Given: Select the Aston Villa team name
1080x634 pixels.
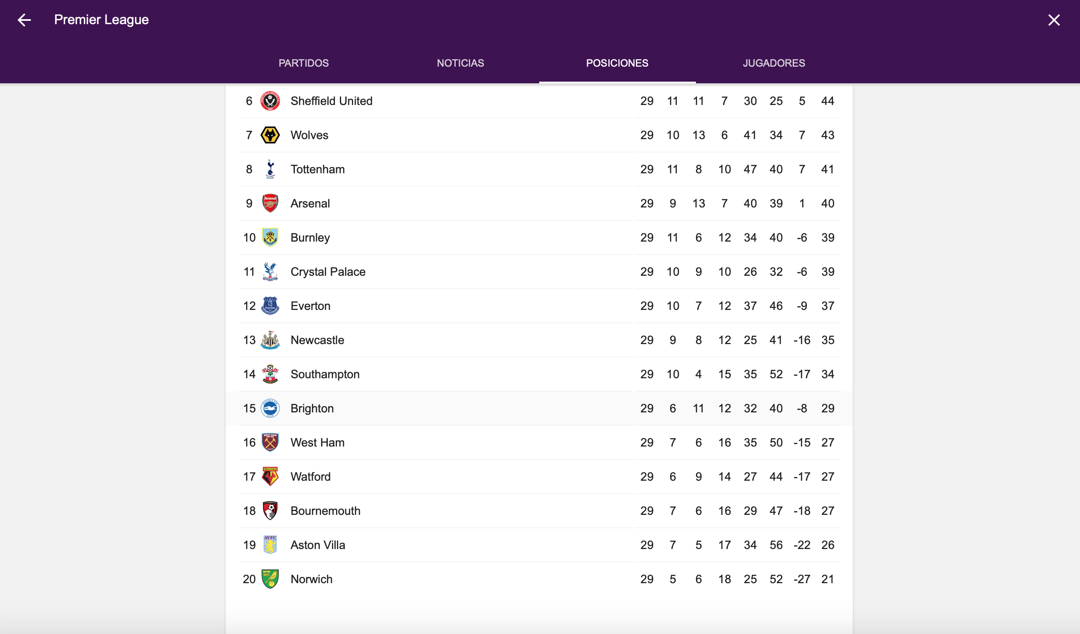Looking at the screenshot, I should tap(318, 545).
